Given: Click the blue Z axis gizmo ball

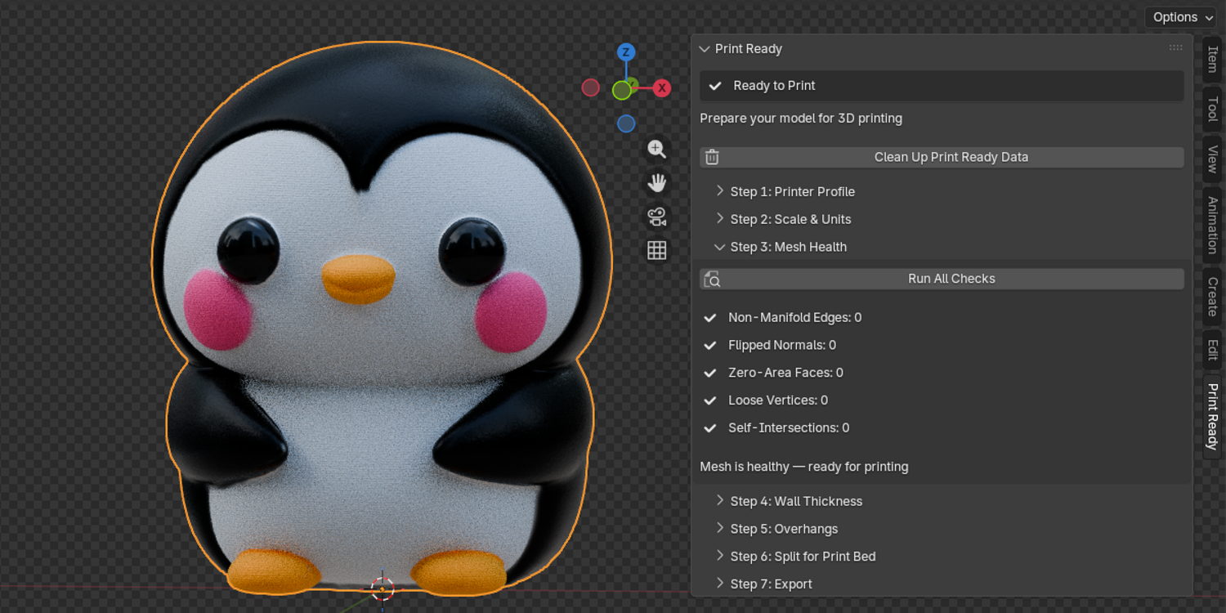Looking at the screenshot, I should click(626, 52).
